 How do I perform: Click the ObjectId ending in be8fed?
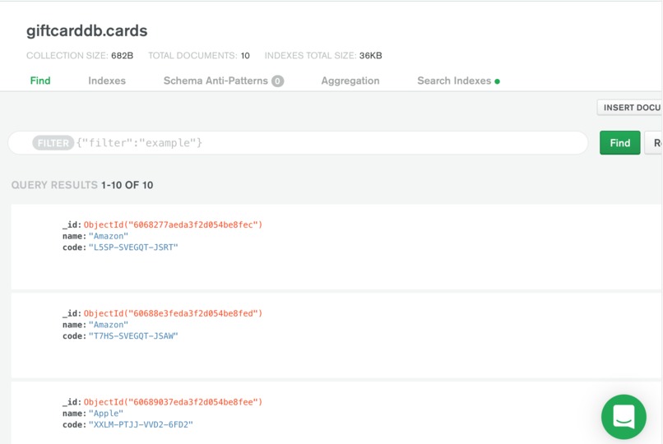point(173,313)
